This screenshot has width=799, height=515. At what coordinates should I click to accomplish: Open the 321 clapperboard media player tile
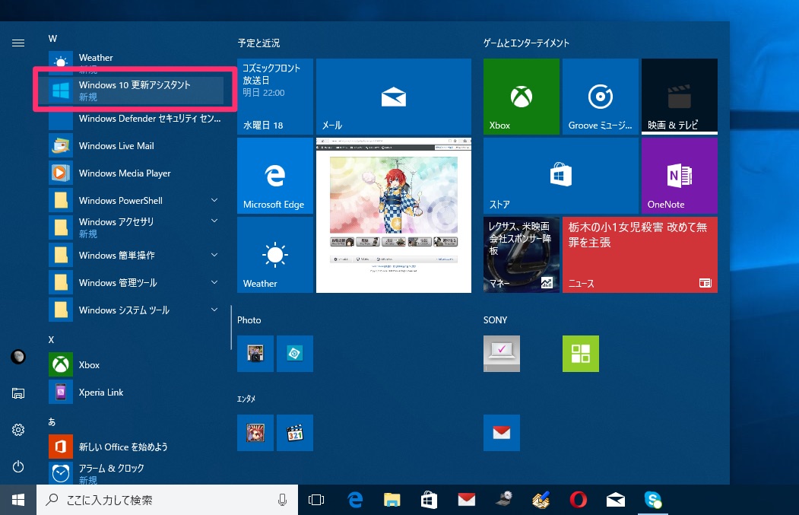(x=294, y=433)
